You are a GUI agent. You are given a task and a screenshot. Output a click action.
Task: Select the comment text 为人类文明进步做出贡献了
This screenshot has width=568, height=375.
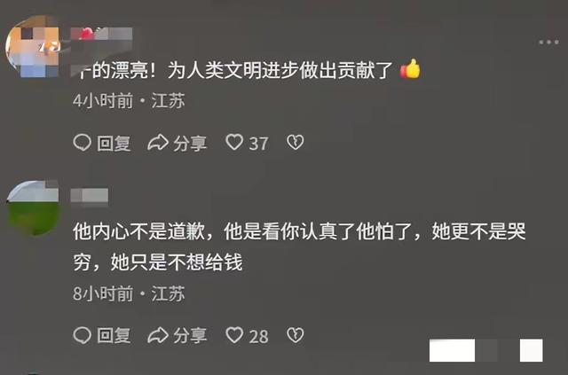[x=280, y=70]
